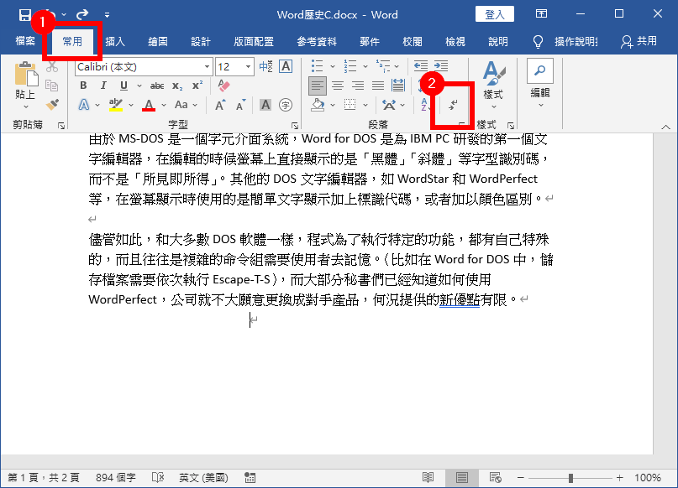The height and width of the screenshot is (488, 678).
Task: Expand the 編輯 editing dropdown
Action: click(x=540, y=105)
